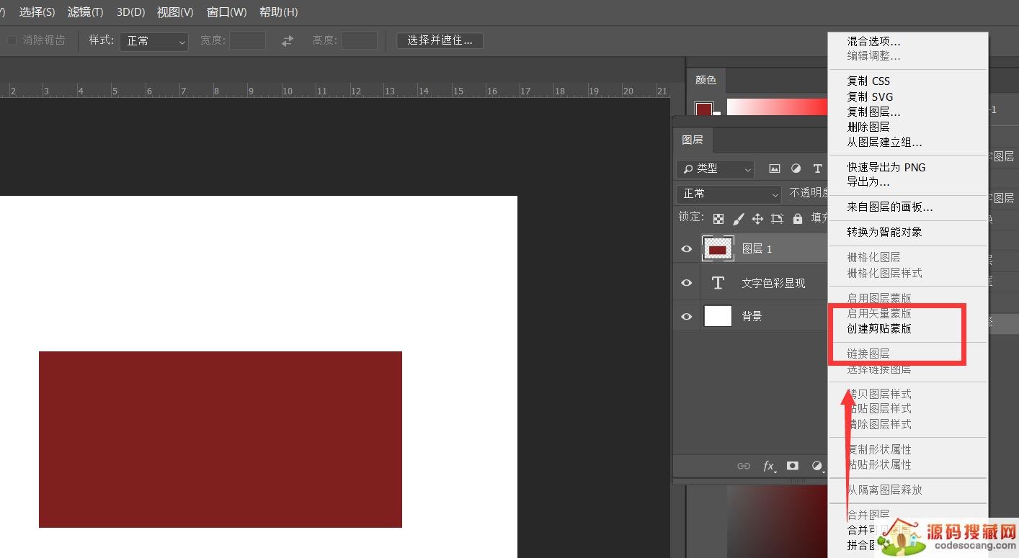Viewport: 1019px width, 558px height.
Task: Click the lock all padlock icon
Action: point(797,219)
